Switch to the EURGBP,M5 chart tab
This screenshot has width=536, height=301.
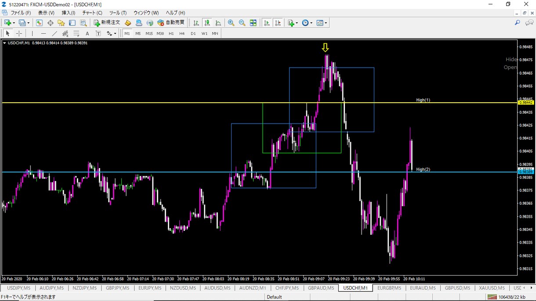pos(389,288)
